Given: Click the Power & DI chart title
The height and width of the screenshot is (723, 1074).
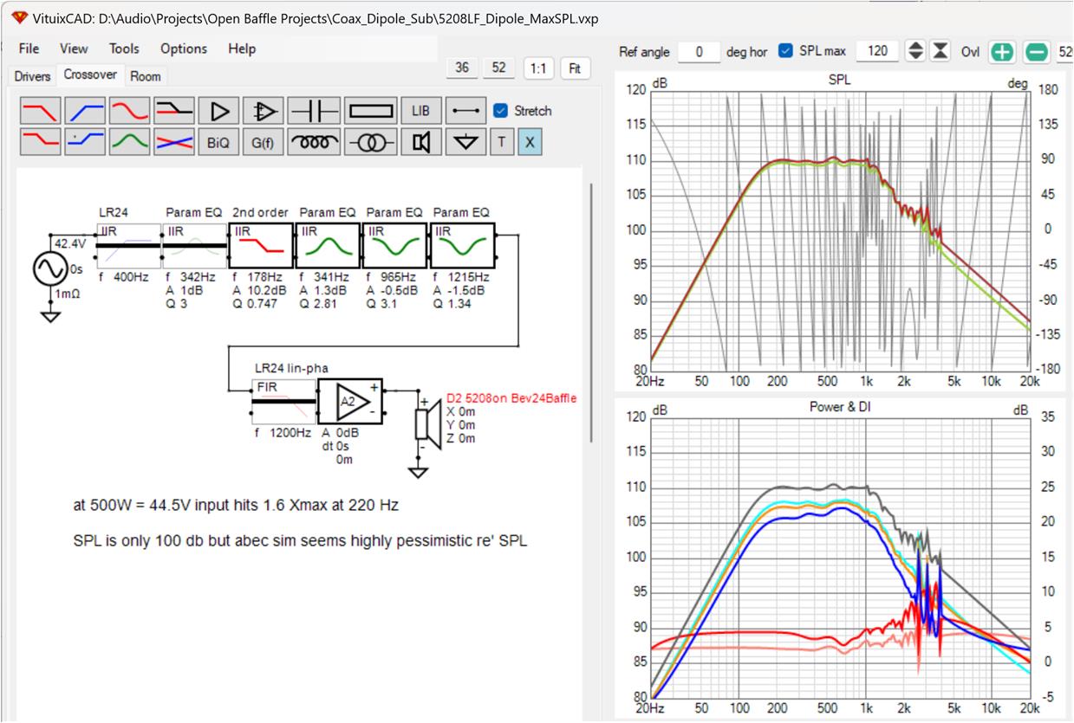Looking at the screenshot, I should [839, 406].
